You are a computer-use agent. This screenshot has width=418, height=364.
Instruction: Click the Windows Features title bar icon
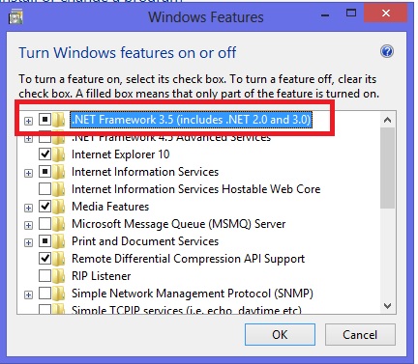point(15,17)
